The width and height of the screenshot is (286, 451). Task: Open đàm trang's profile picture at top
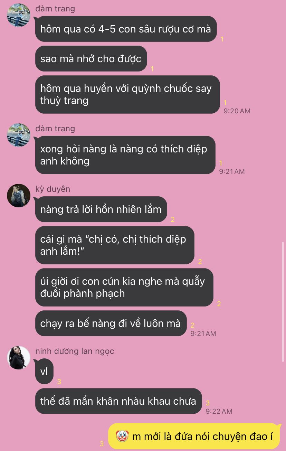(19, 15)
